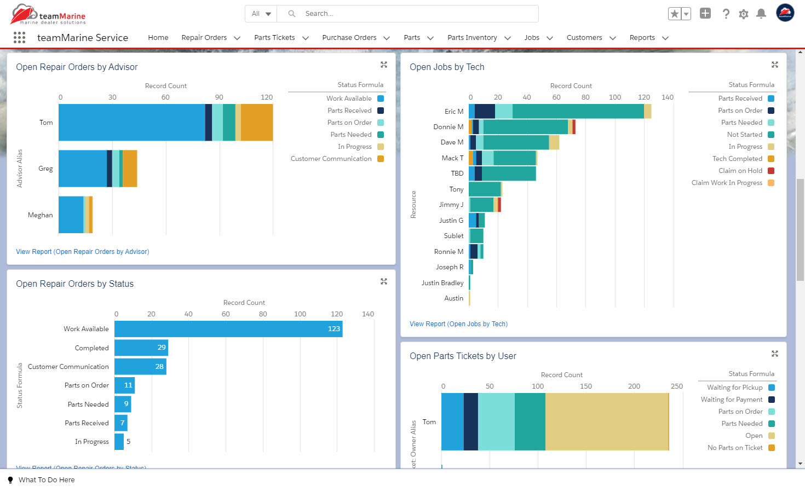The width and height of the screenshot is (805, 491).
Task: Switch to the Home tab
Action: (158, 38)
